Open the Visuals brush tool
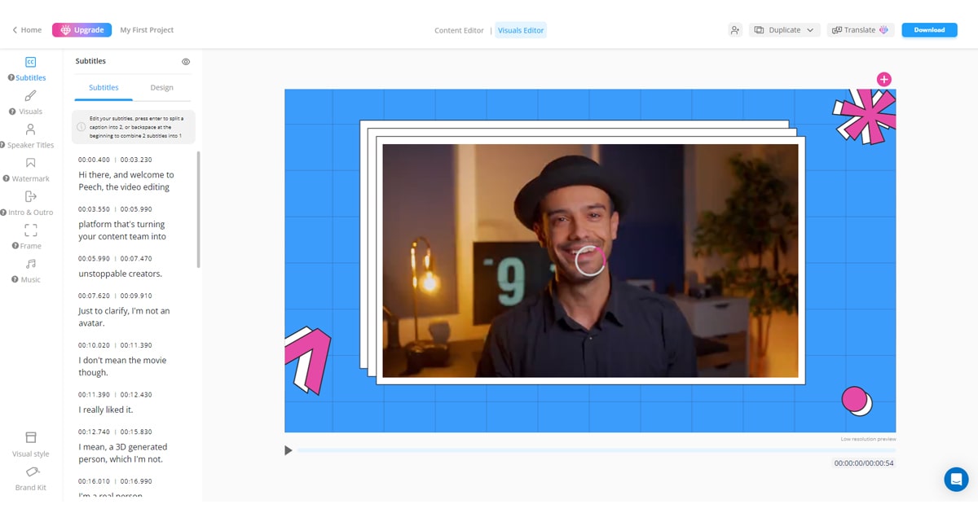 pyautogui.click(x=30, y=96)
